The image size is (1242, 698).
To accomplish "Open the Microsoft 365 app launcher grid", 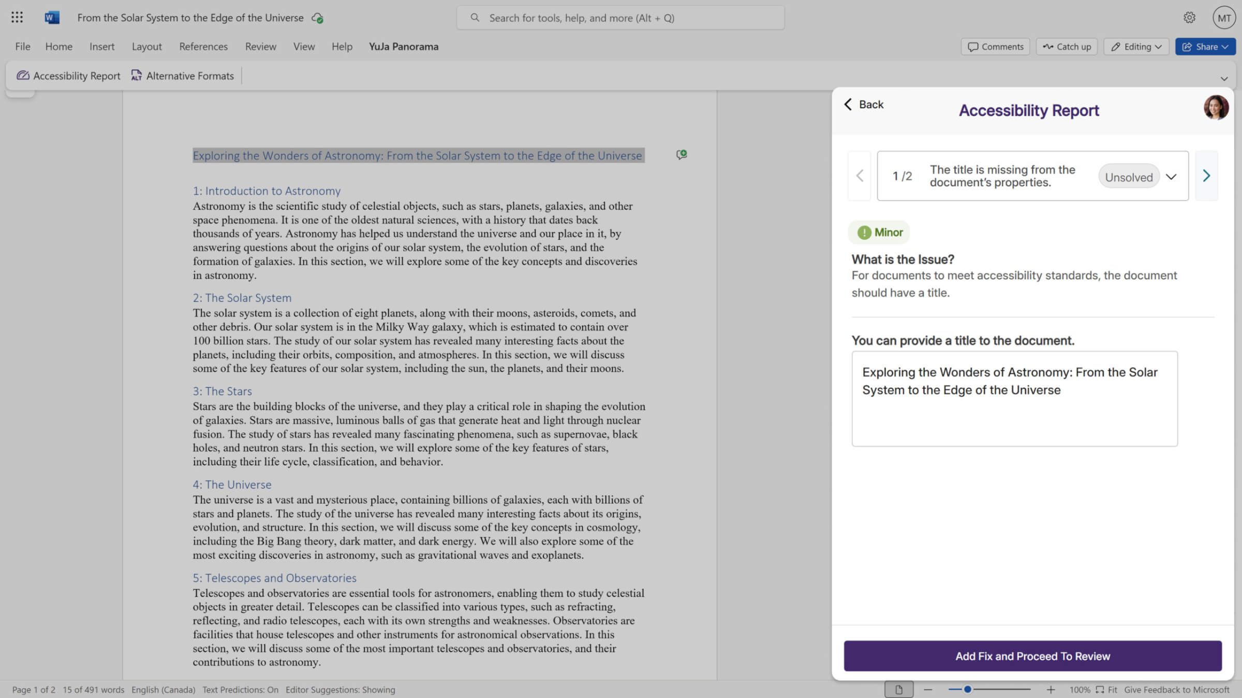I will pos(17,17).
